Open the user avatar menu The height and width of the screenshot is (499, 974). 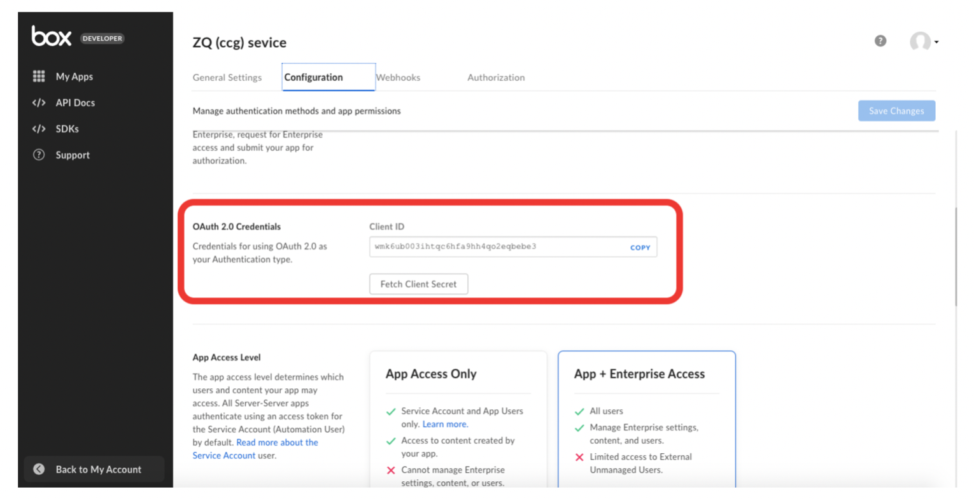924,42
